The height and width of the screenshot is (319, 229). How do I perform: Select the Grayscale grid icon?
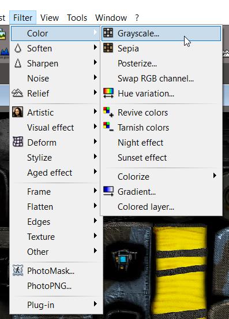pyautogui.click(x=108, y=33)
